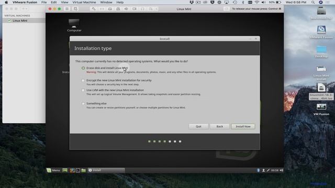Screen dimensions: 335x188
Task: Open the VMware Fusion menu
Action: [25, 2]
